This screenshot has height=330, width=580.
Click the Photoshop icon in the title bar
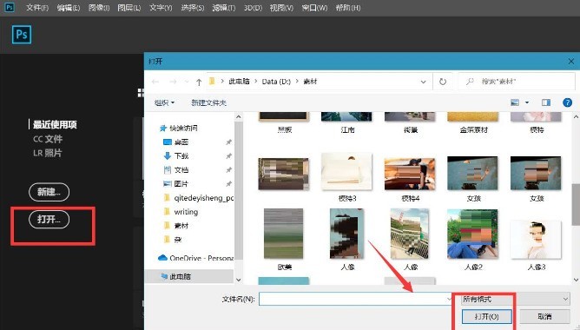pos(9,7)
